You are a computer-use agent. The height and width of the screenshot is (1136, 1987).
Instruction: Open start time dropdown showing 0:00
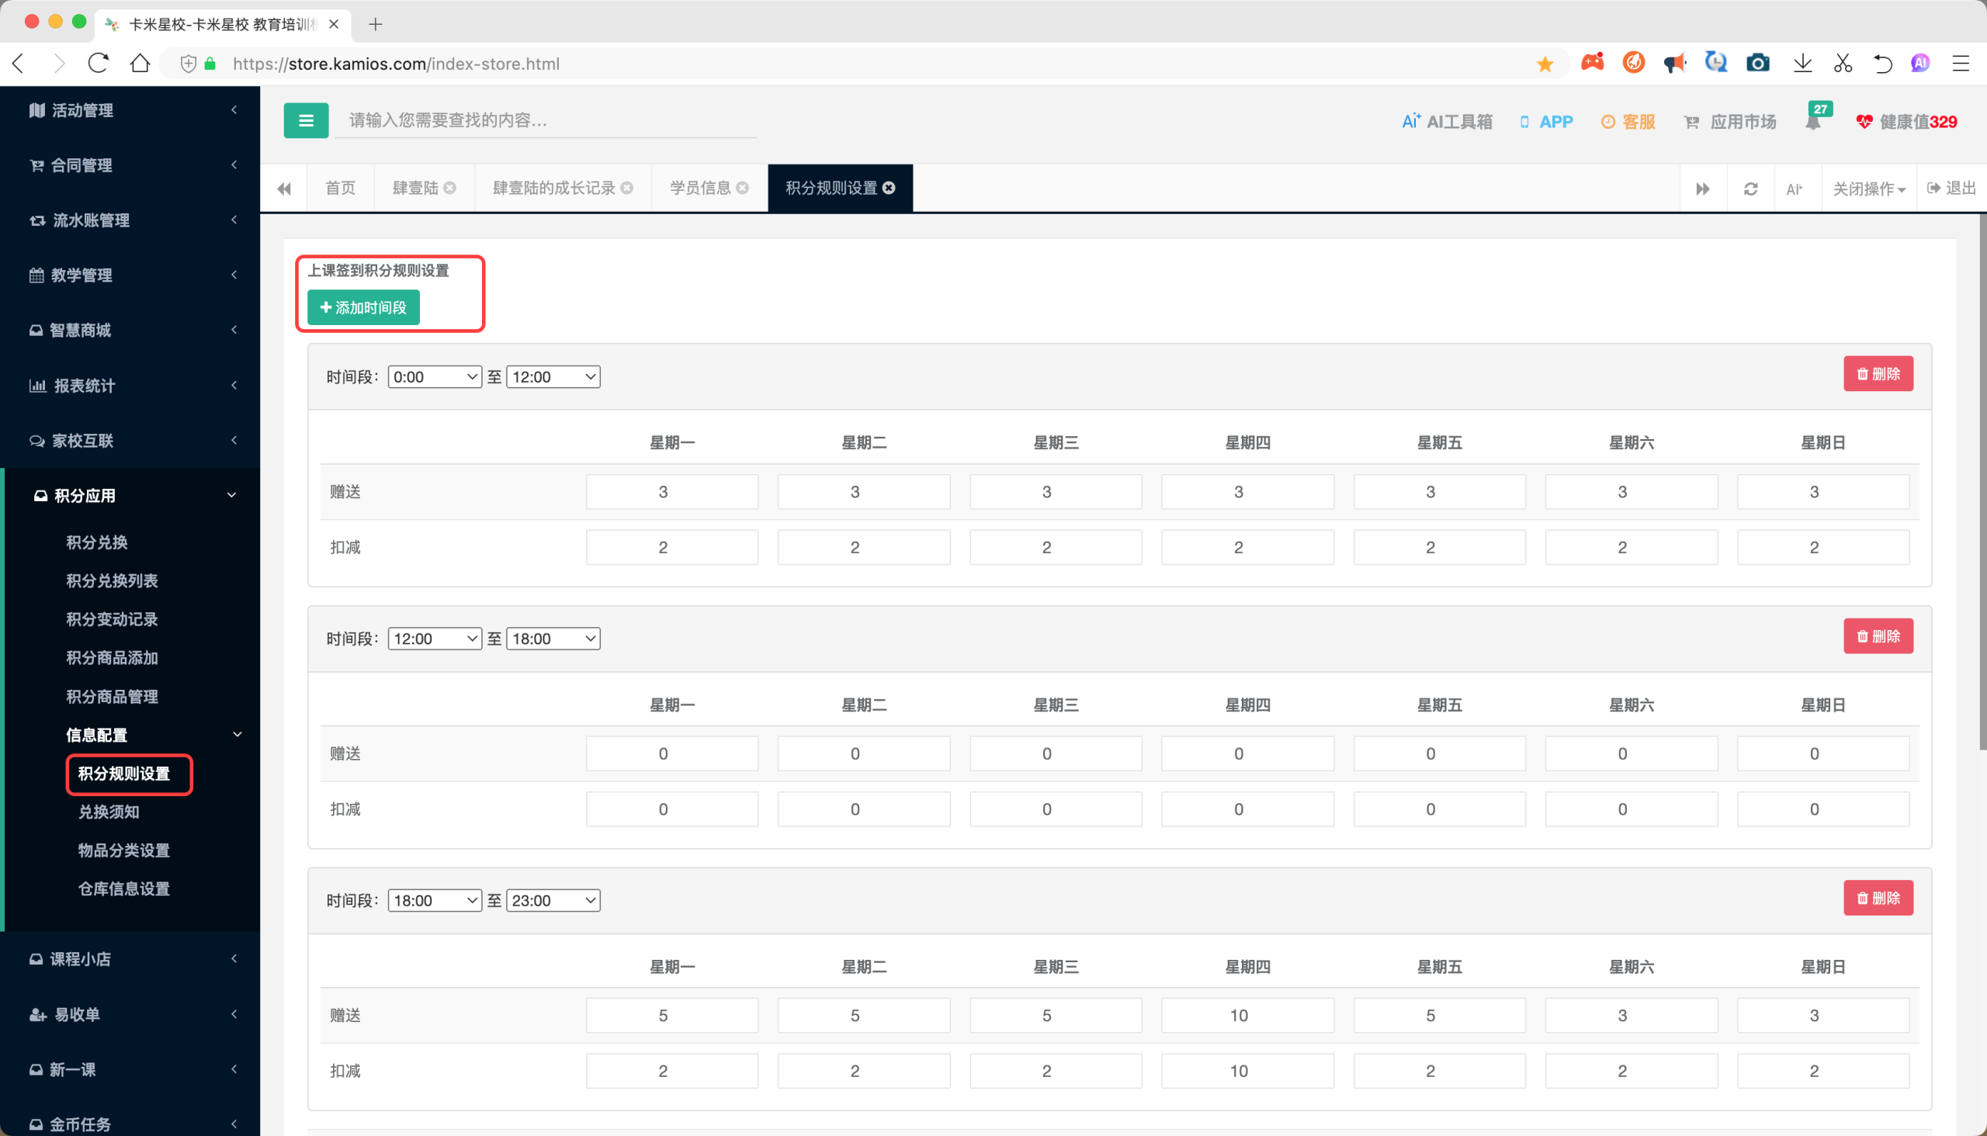tap(435, 377)
